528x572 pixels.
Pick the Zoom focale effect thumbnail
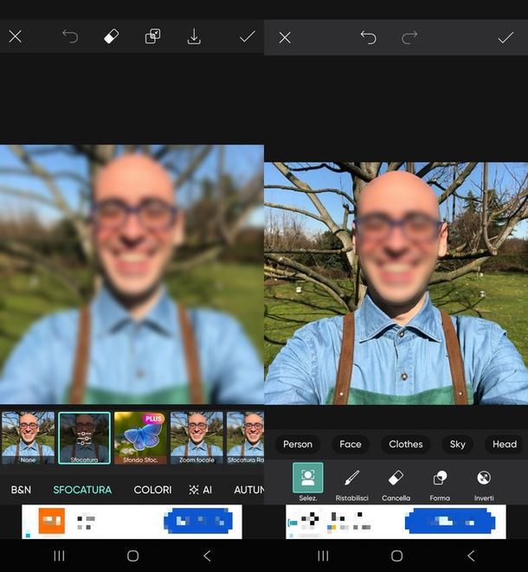point(196,438)
